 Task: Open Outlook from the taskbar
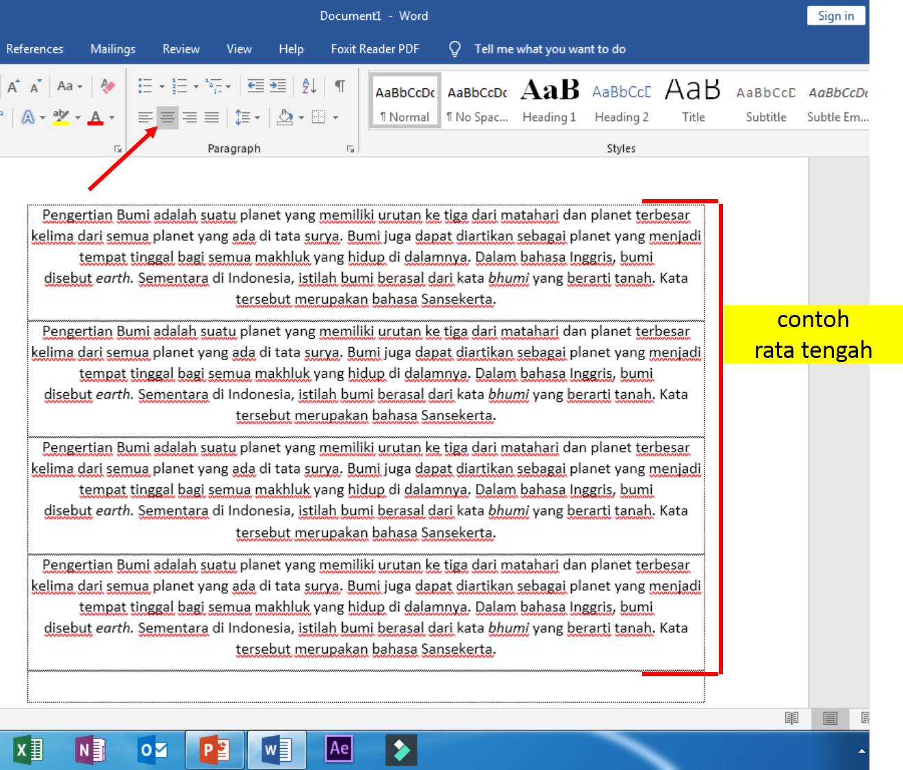[153, 750]
